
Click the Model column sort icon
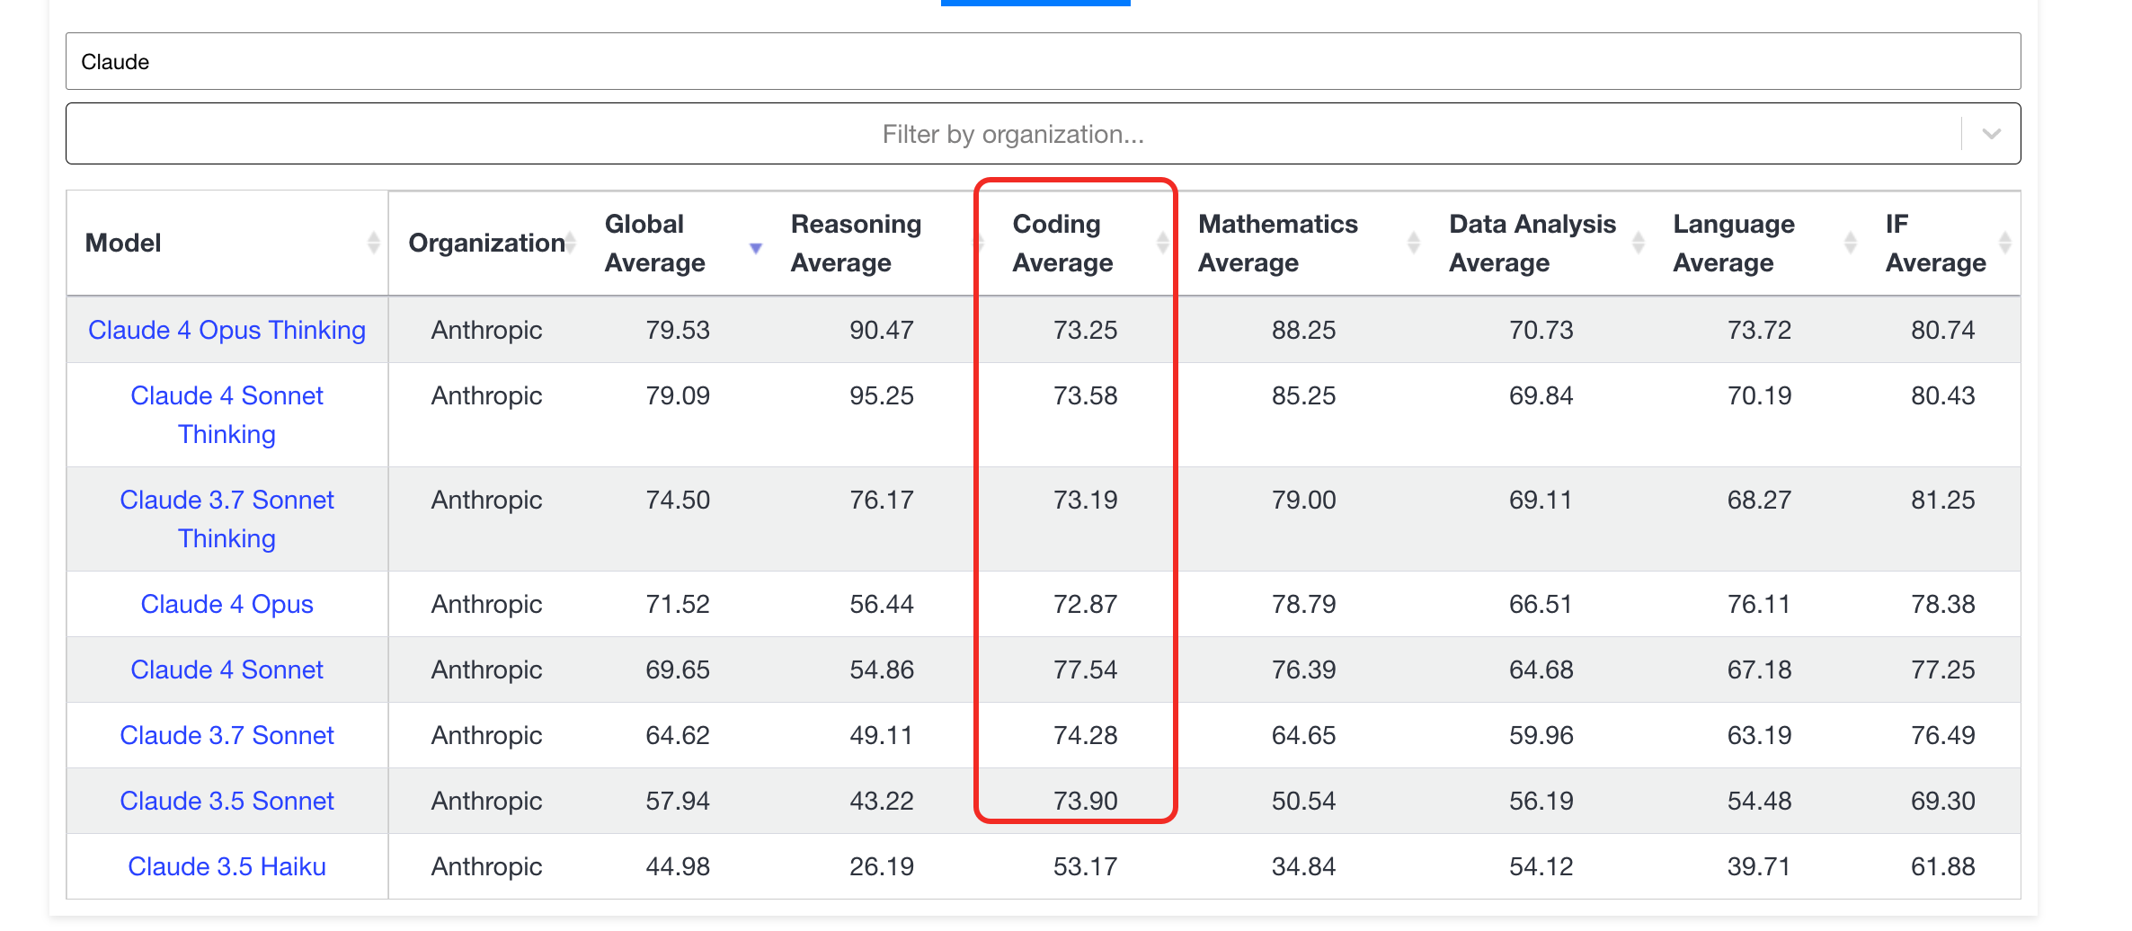tap(373, 243)
